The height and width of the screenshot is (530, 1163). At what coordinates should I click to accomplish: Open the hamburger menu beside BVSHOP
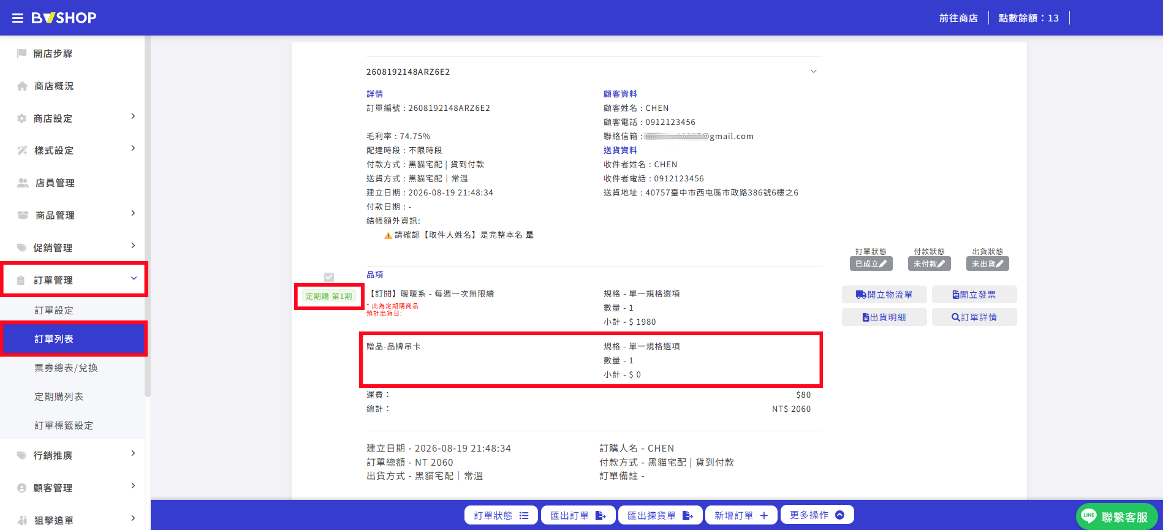(18, 18)
